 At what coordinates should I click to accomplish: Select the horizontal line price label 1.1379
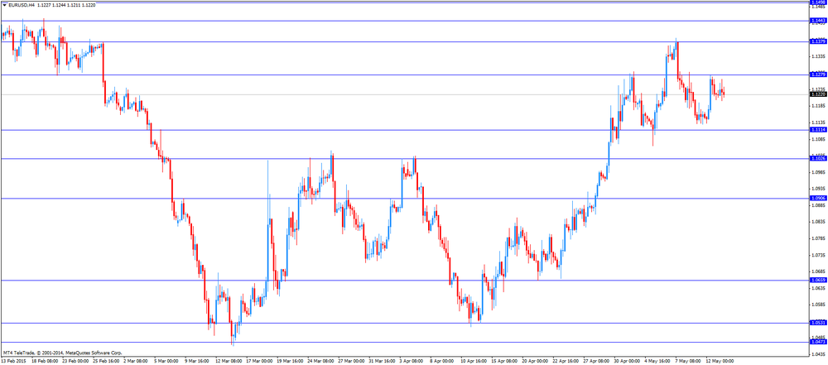[818, 41]
